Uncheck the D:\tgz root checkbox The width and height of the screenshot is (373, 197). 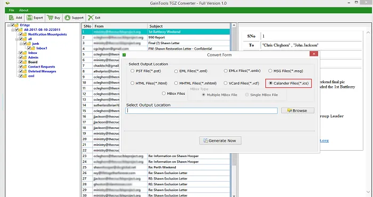pos(13,25)
